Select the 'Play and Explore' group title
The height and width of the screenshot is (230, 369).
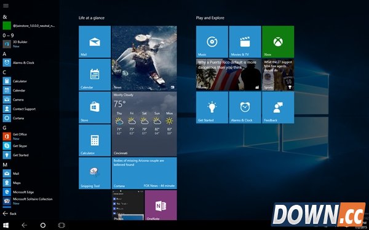pyautogui.click(x=210, y=18)
